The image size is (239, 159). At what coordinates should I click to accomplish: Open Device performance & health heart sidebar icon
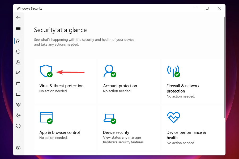tap(18, 105)
